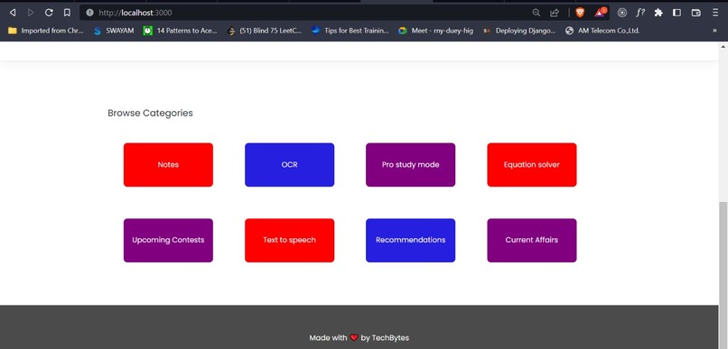
Task: Open the Recommendations category card
Action: (x=410, y=240)
